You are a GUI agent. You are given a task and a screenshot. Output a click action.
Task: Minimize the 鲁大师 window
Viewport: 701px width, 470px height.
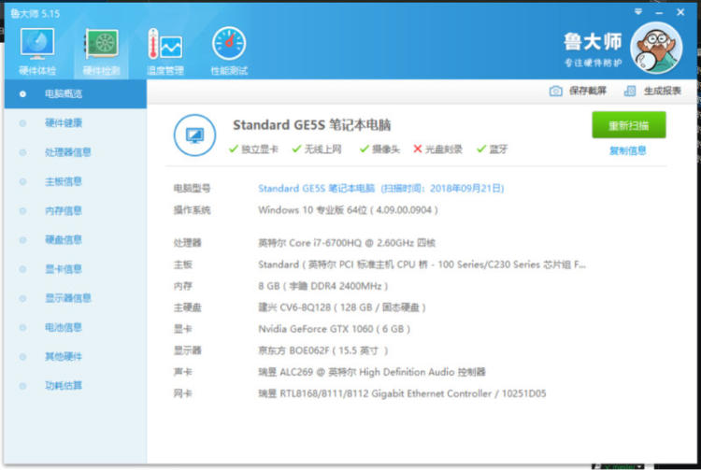click(x=659, y=13)
